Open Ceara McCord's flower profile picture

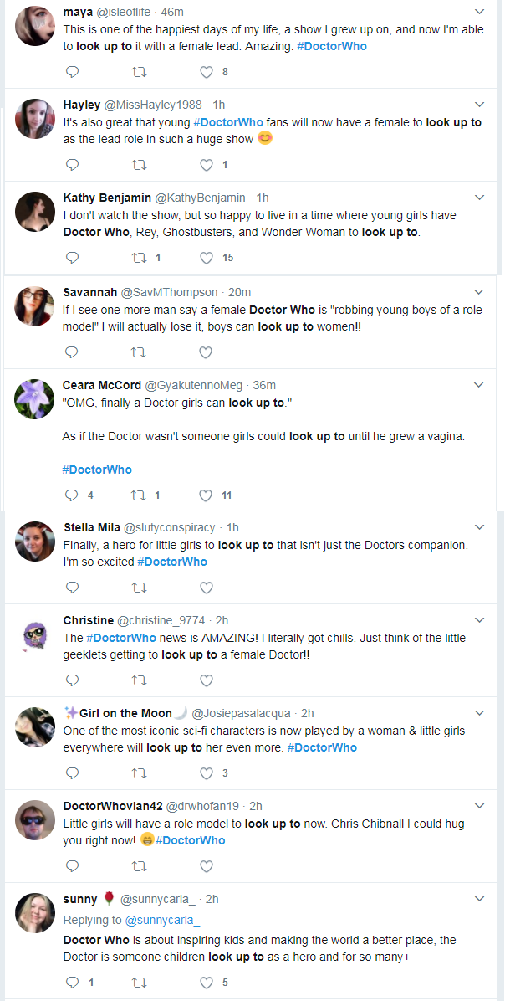pyautogui.click(x=34, y=399)
